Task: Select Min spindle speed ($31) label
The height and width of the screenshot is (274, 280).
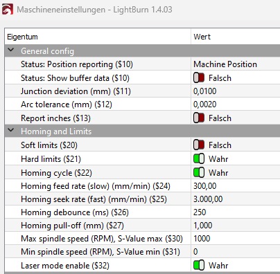Action: coord(100,252)
